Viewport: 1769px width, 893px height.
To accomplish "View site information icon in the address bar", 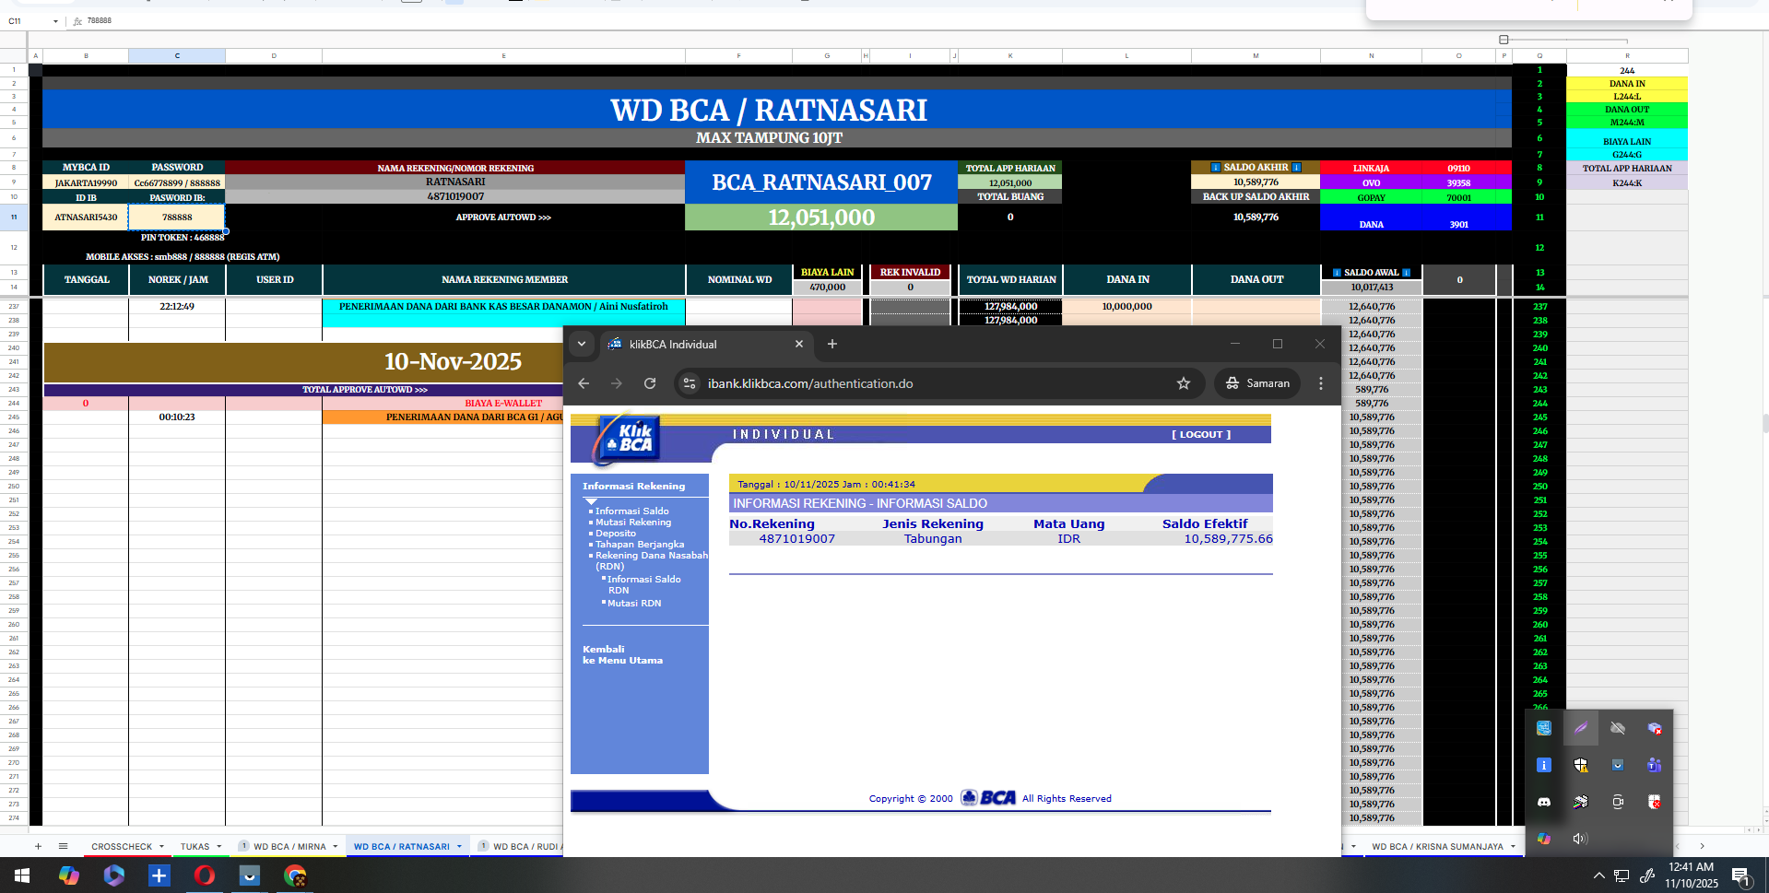I will tap(690, 383).
